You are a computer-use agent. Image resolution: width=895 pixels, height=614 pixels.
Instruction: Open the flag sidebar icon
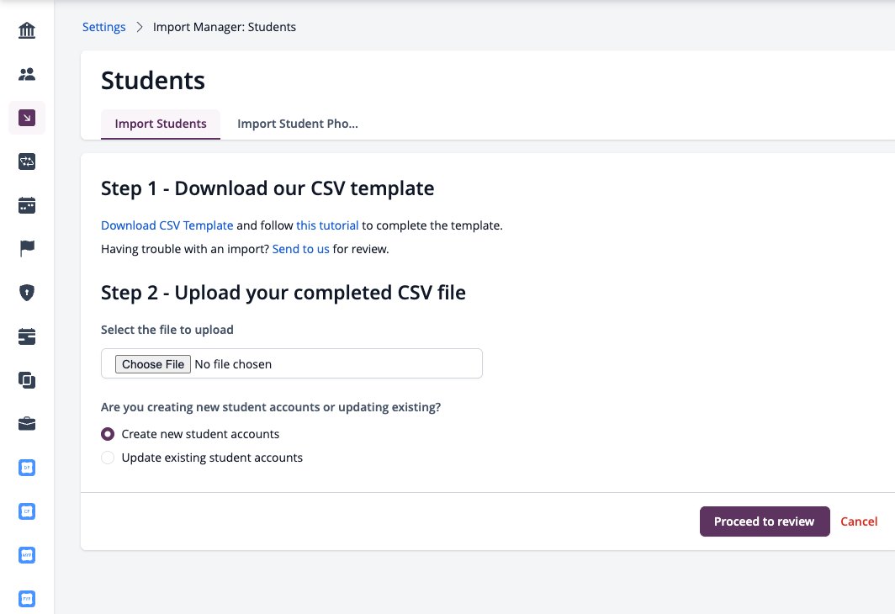(27, 249)
